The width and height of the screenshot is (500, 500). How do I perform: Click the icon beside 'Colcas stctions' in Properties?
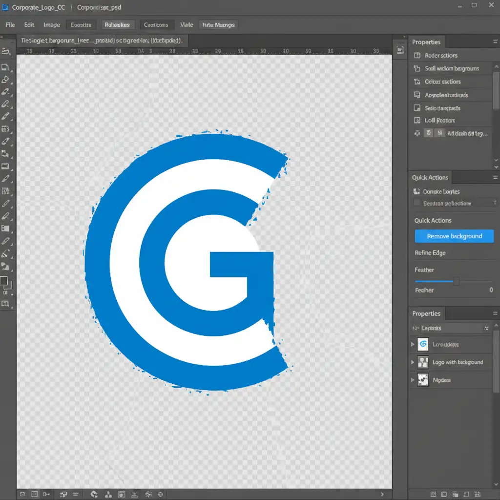click(417, 82)
